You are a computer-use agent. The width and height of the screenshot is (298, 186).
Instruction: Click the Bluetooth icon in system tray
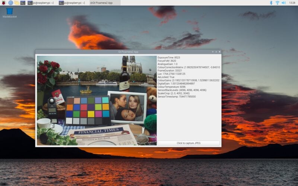click(271, 3)
